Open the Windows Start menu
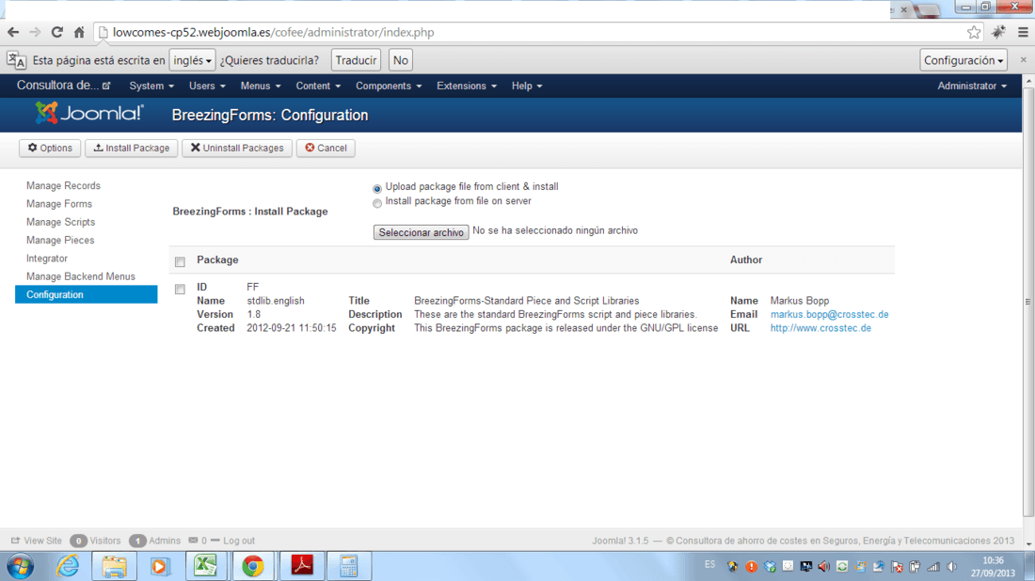1035x581 pixels. [x=20, y=567]
